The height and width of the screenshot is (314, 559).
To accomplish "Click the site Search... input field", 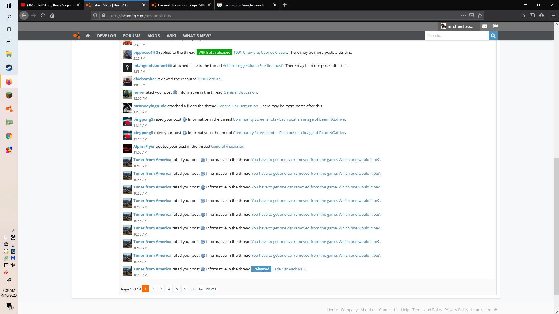I will (x=457, y=35).
